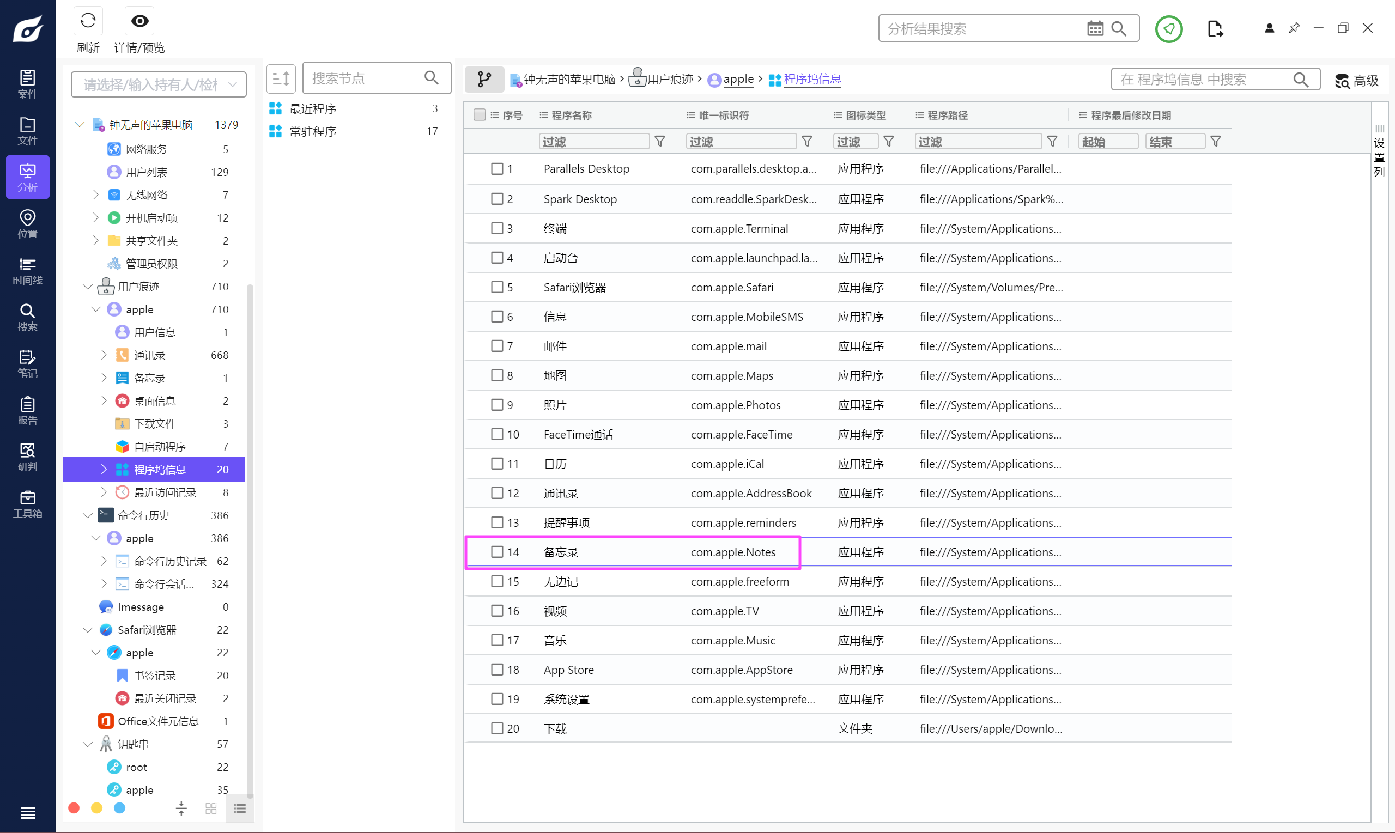Click the blue color dot
Screen dimensions: 1395x833
pyautogui.click(x=119, y=808)
